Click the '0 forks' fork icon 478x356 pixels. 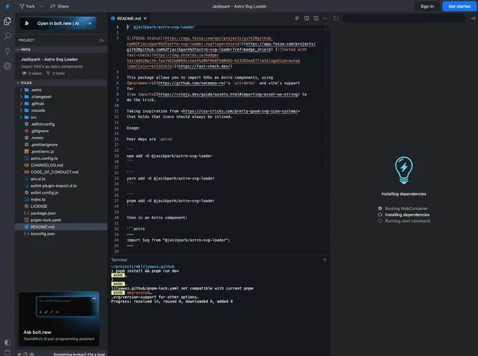coord(48,73)
